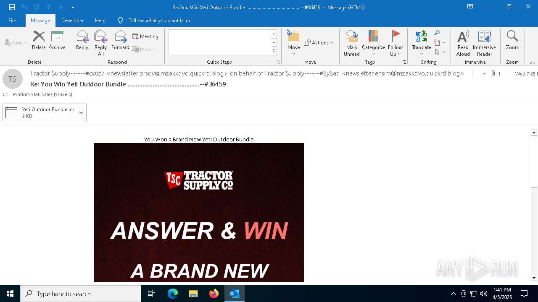Open the Help tab
Viewport: 538px width, 302px height.
coord(100,21)
